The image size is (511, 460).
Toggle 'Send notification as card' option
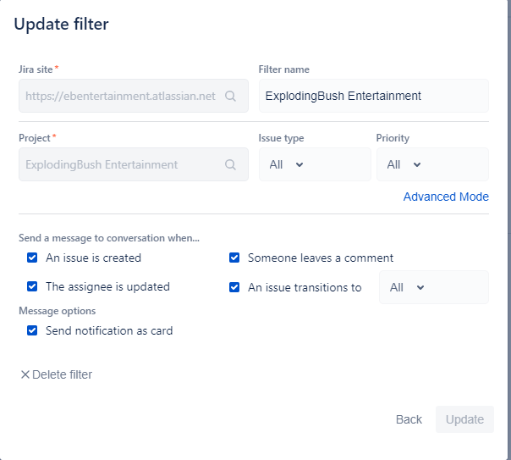[x=32, y=330]
